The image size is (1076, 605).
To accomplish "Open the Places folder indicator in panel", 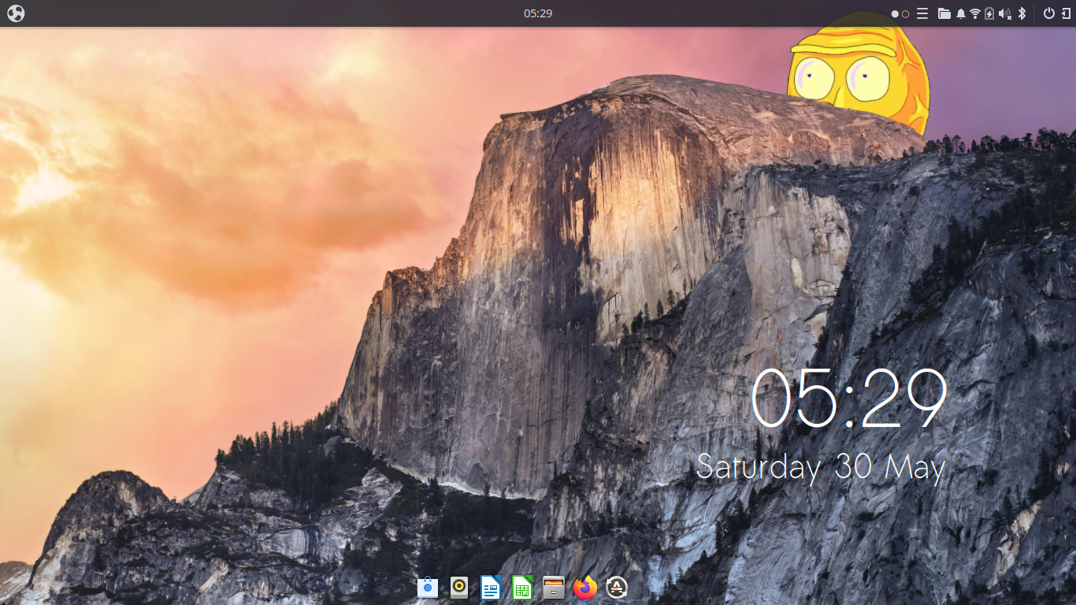I will (x=944, y=13).
